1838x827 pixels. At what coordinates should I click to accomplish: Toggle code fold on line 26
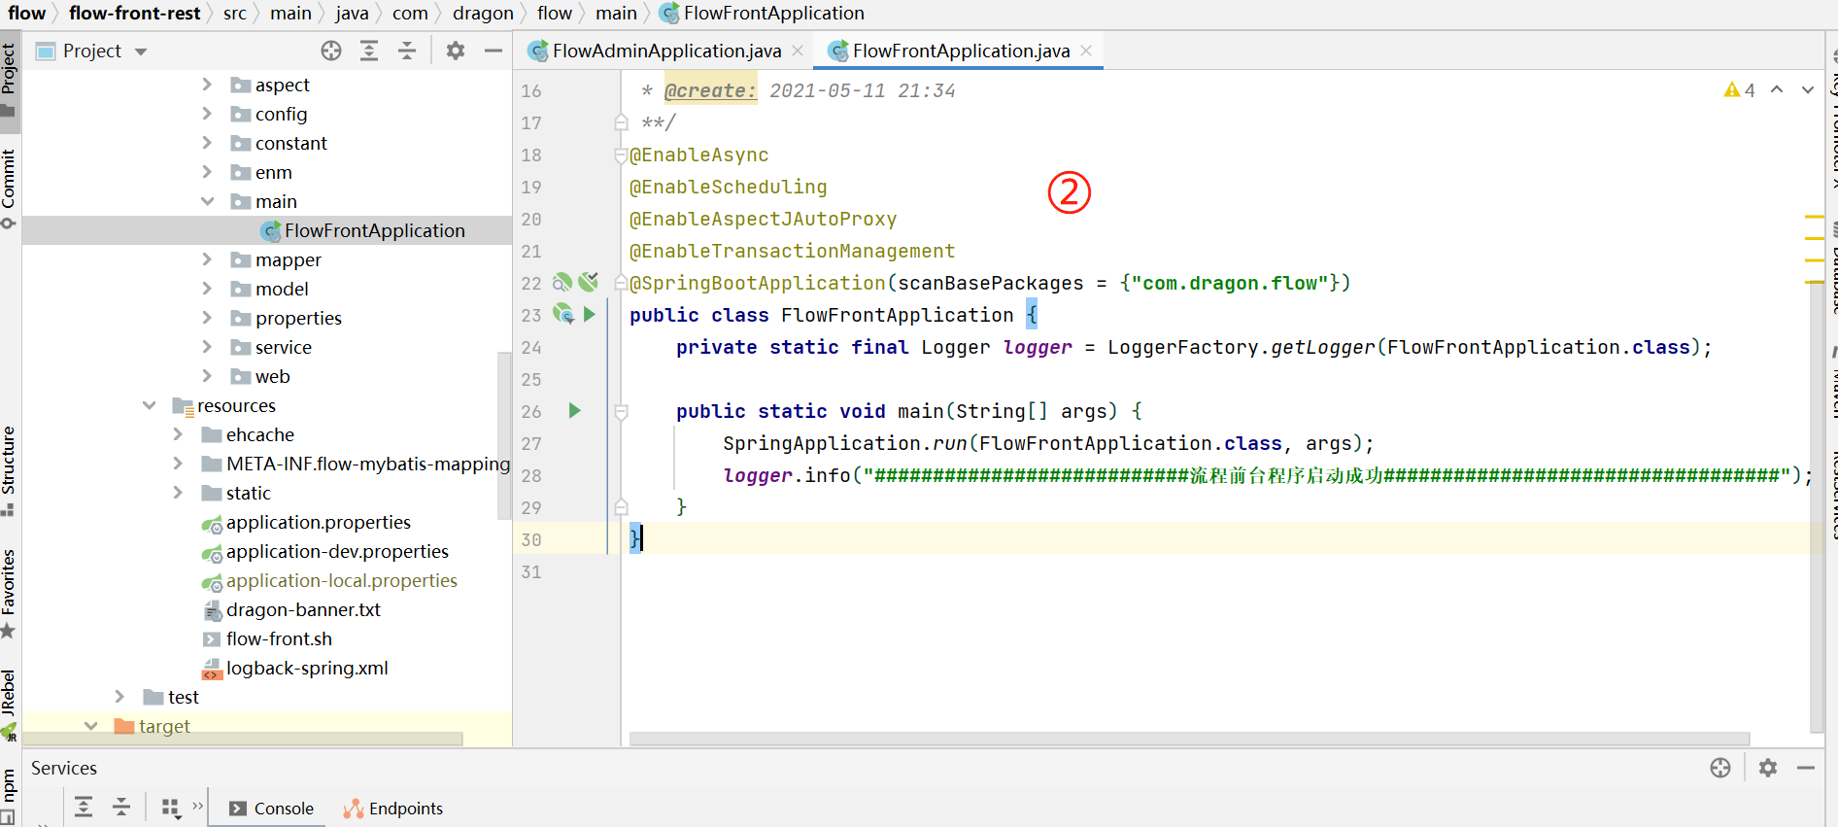pos(622,412)
